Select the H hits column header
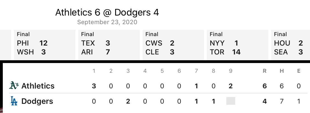 (x=282, y=71)
